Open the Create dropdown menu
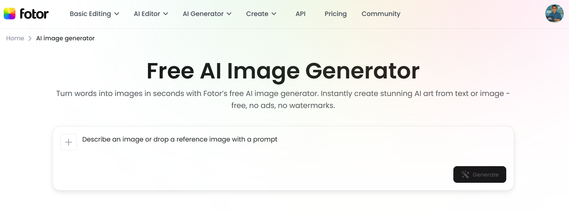569x216 pixels. tap(261, 14)
